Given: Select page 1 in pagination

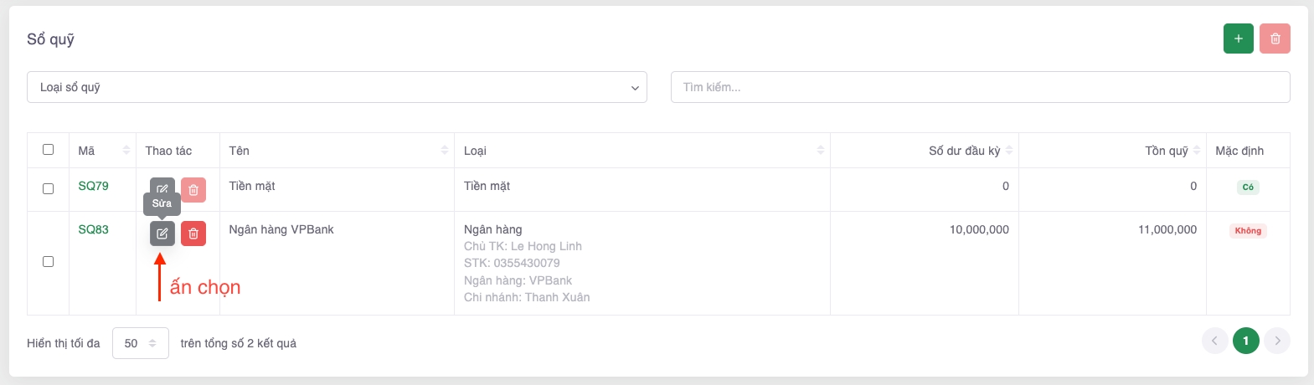Looking at the screenshot, I should point(1245,341).
